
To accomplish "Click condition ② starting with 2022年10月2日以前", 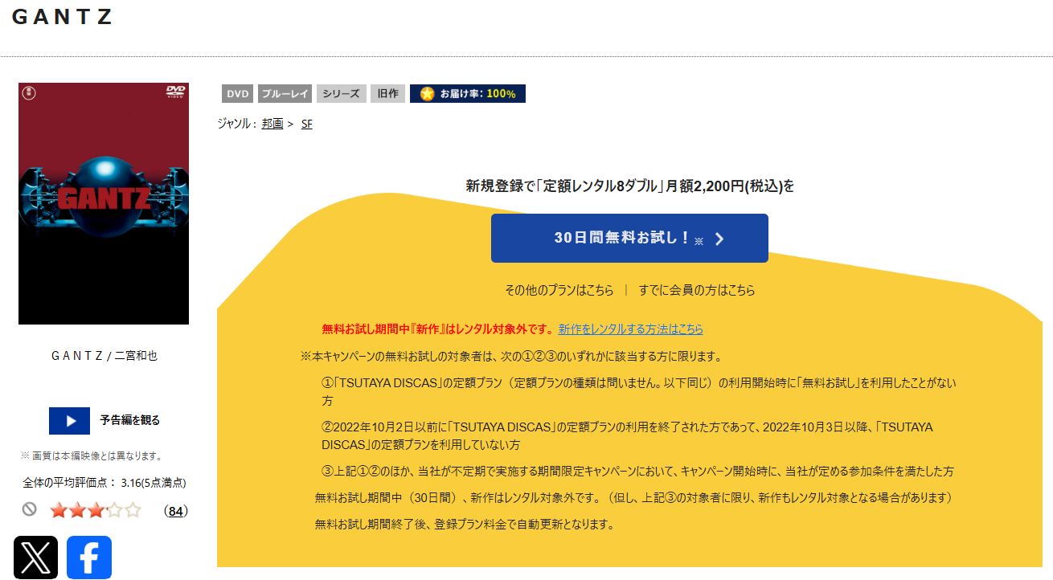I will [627, 435].
